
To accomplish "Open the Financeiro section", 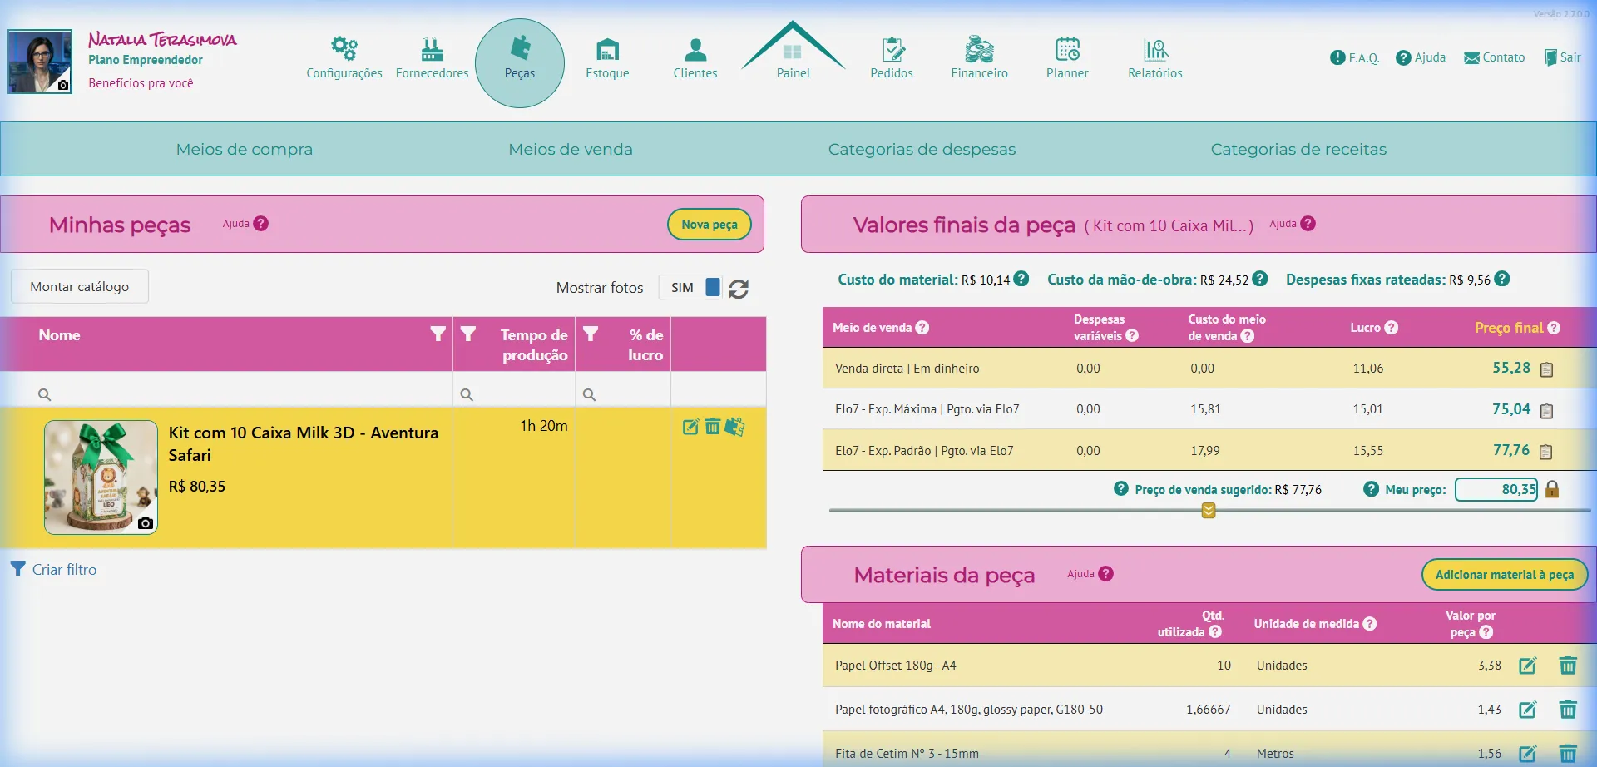I will 980,57.
